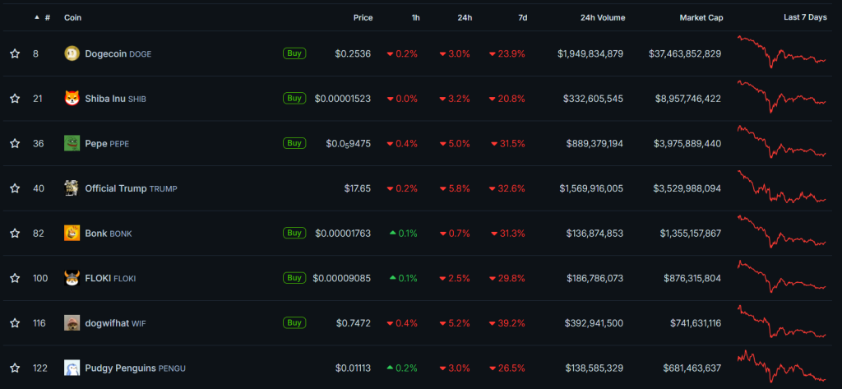Screen dimensions: 842x389
Task: Add dogwifhat to favorites via star
Action: 15,323
